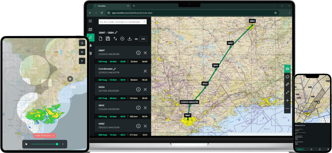The image size is (332, 153).
Task: Collapse the map with the shrink arrows icon
Action: tap(287, 92)
